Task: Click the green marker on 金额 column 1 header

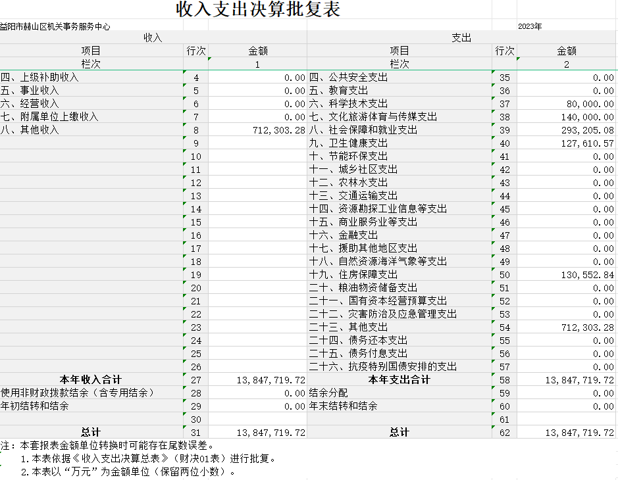Action: click(x=209, y=59)
